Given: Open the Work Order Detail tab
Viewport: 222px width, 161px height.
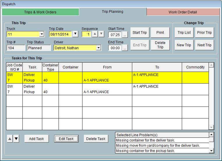Looking at the screenshot, I should (183, 12).
